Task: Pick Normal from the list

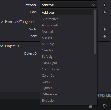Action: (x=67, y=31)
